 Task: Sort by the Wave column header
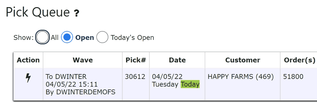click(83, 60)
